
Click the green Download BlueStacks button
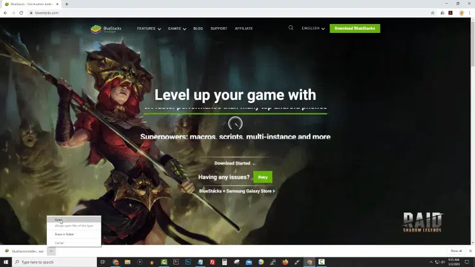(355, 28)
